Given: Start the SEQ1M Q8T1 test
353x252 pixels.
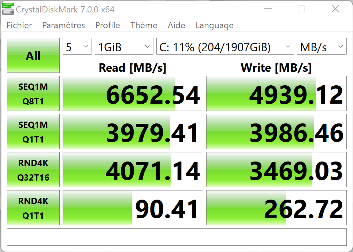Looking at the screenshot, I should point(33,93).
